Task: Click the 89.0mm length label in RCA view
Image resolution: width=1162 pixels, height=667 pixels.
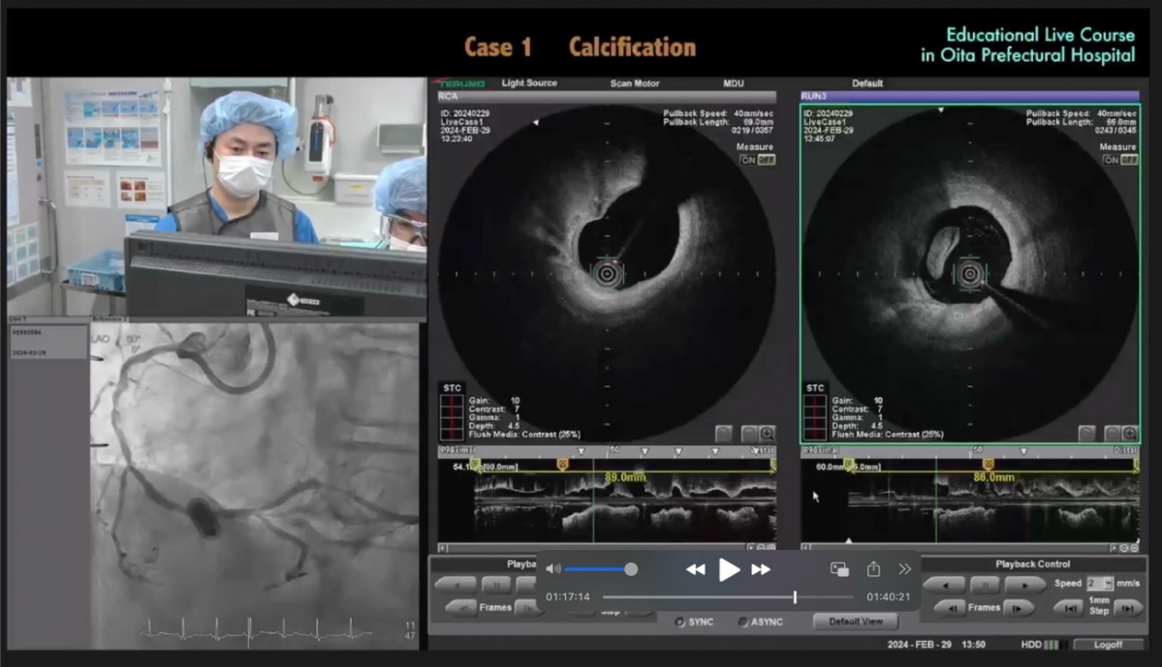Action: [x=625, y=477]
